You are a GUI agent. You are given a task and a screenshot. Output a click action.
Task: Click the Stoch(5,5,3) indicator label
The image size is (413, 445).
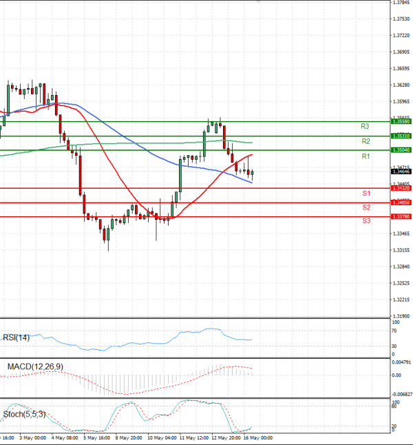[x=24, y=415]
